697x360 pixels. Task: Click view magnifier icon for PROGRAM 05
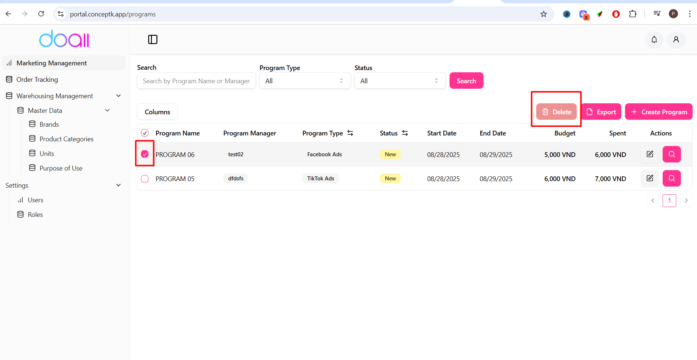[671, 178]
